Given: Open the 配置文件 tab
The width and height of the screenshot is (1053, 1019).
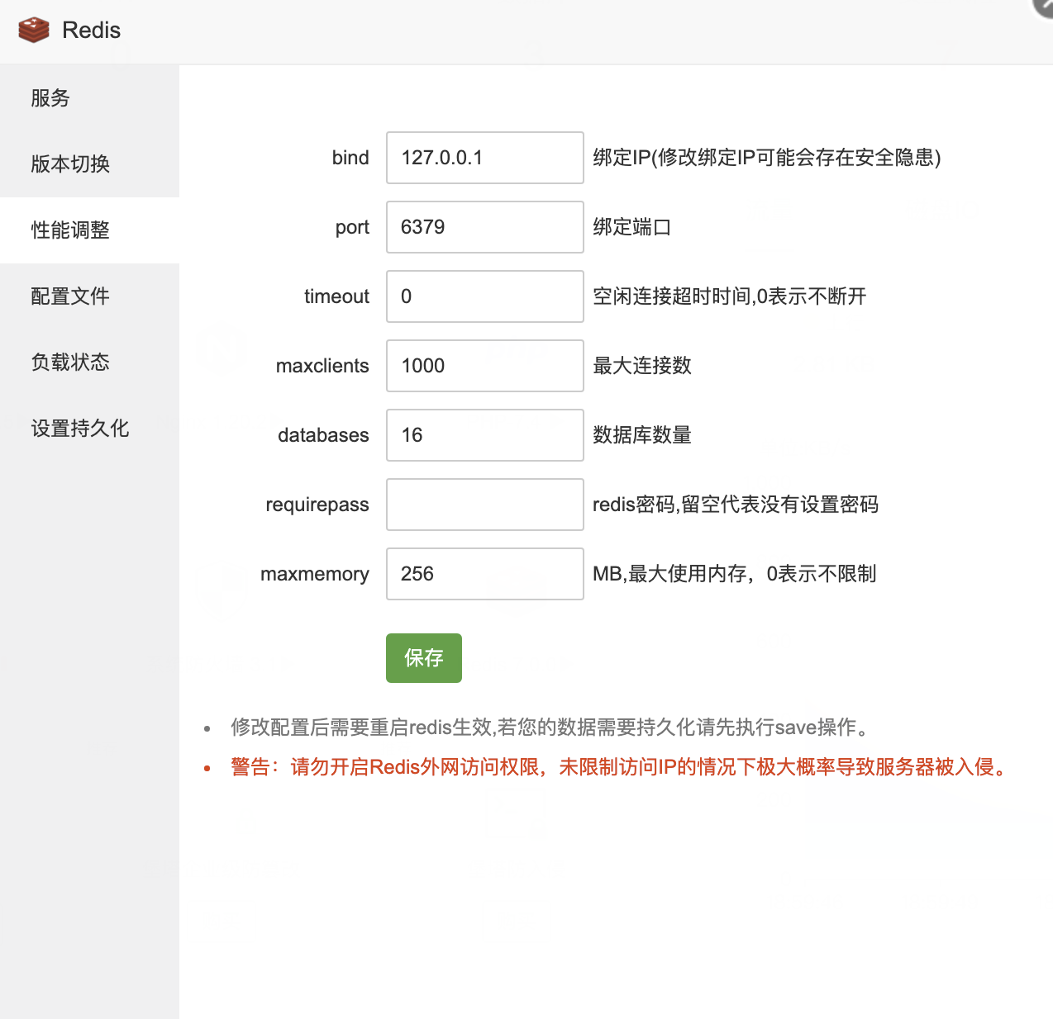Looking at the screenshot, I should (70, 296).
